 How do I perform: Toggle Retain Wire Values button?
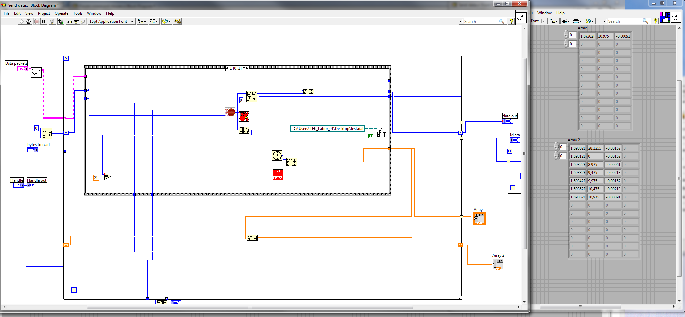[61, 21]
